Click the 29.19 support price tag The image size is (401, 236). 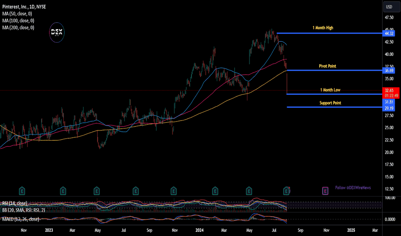click(x=389, y=108)
